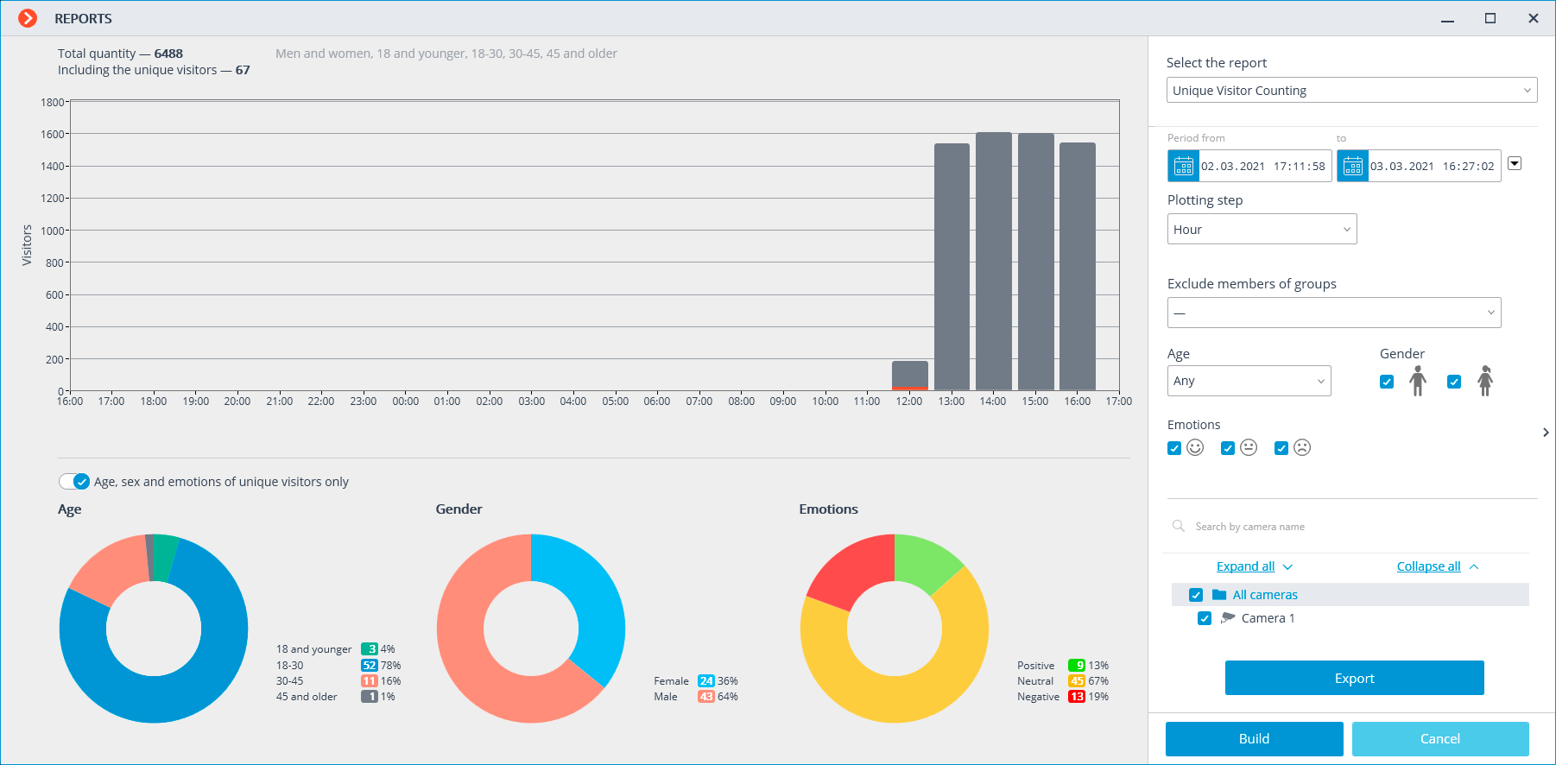
Task: Click the Male legend swatch
Action: [706, 696]
